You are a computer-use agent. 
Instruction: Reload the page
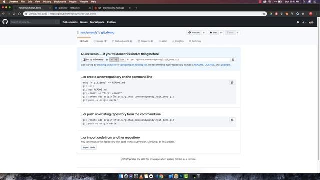[x=14, y=14]
